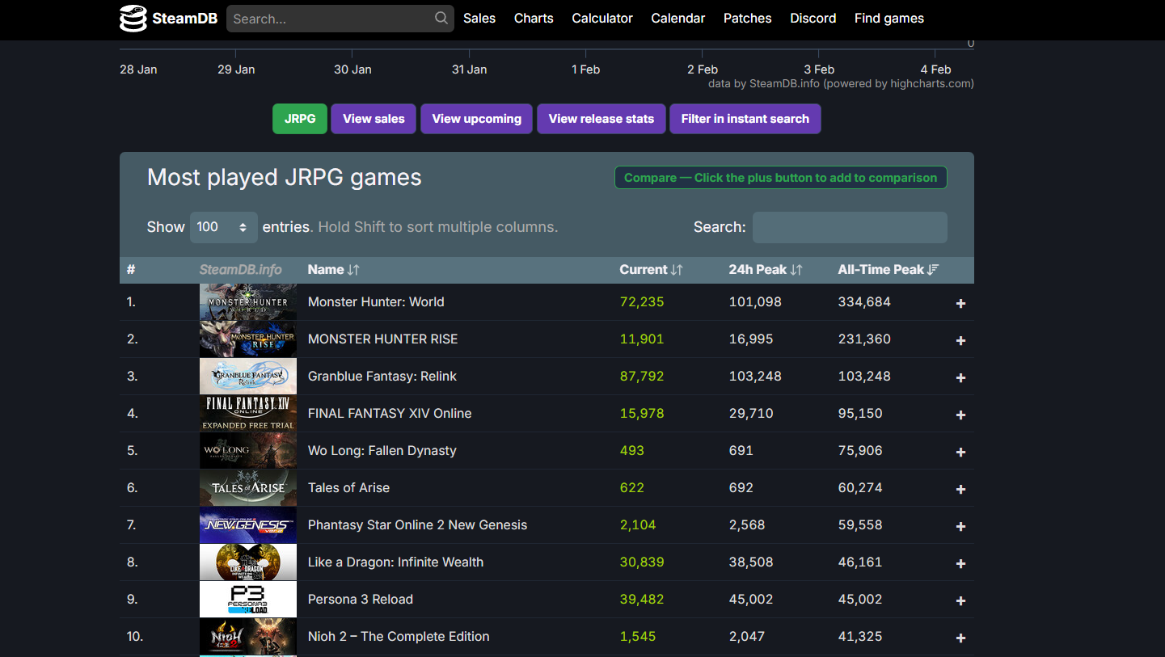Viewport: 1165px width, 657px height.
Task: Add FINAL FANTASY XIV Online to comparison
Action: [x=960, y=415]
